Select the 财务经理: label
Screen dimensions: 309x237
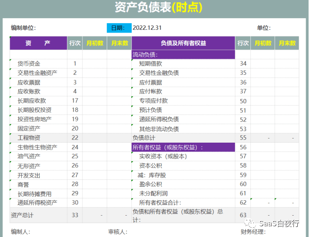[x=253, y=232]
